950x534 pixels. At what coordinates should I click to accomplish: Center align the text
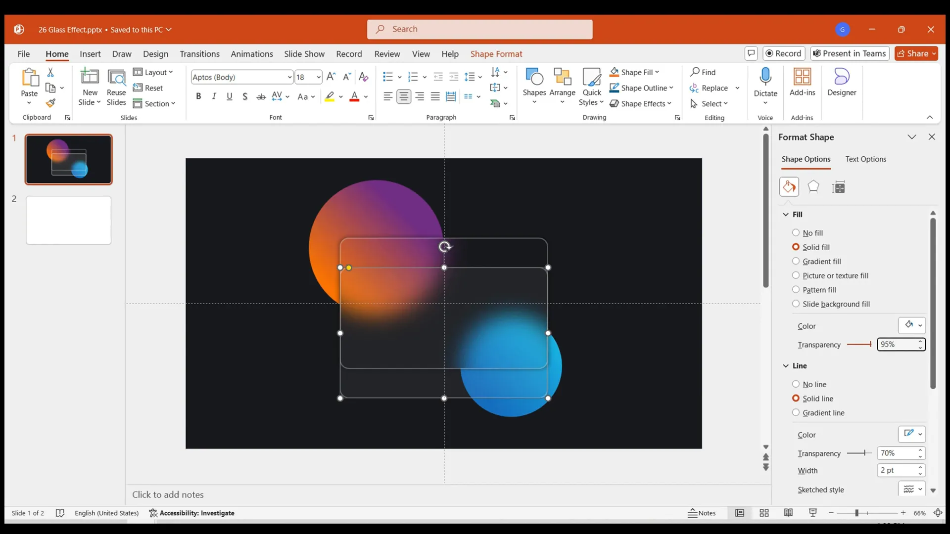point(404,96)
